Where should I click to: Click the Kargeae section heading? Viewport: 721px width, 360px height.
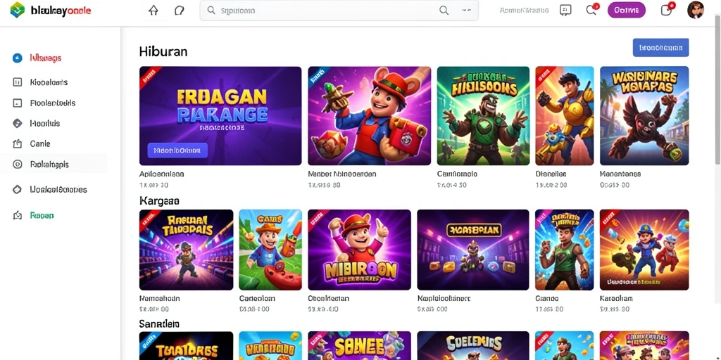pos(159,200)
